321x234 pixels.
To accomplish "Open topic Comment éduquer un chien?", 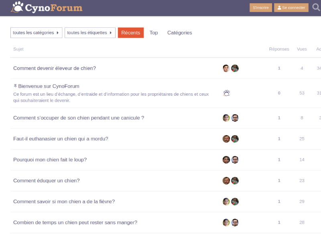I will pyautogui.click(x=46, y=181).
